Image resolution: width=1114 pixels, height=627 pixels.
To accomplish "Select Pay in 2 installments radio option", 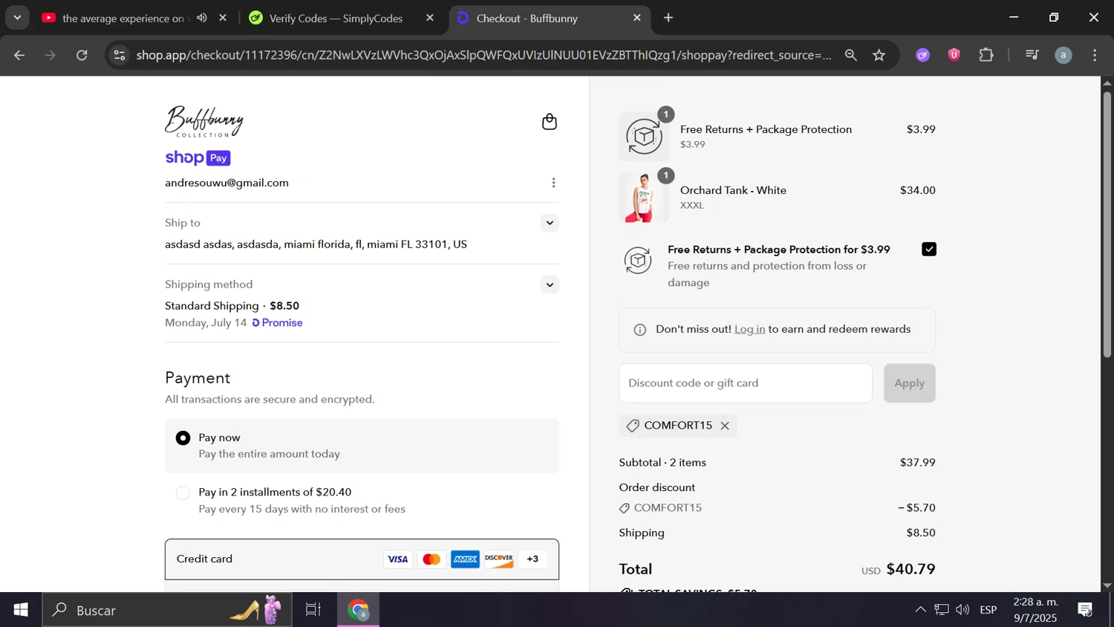I will [x=183, y=493].
